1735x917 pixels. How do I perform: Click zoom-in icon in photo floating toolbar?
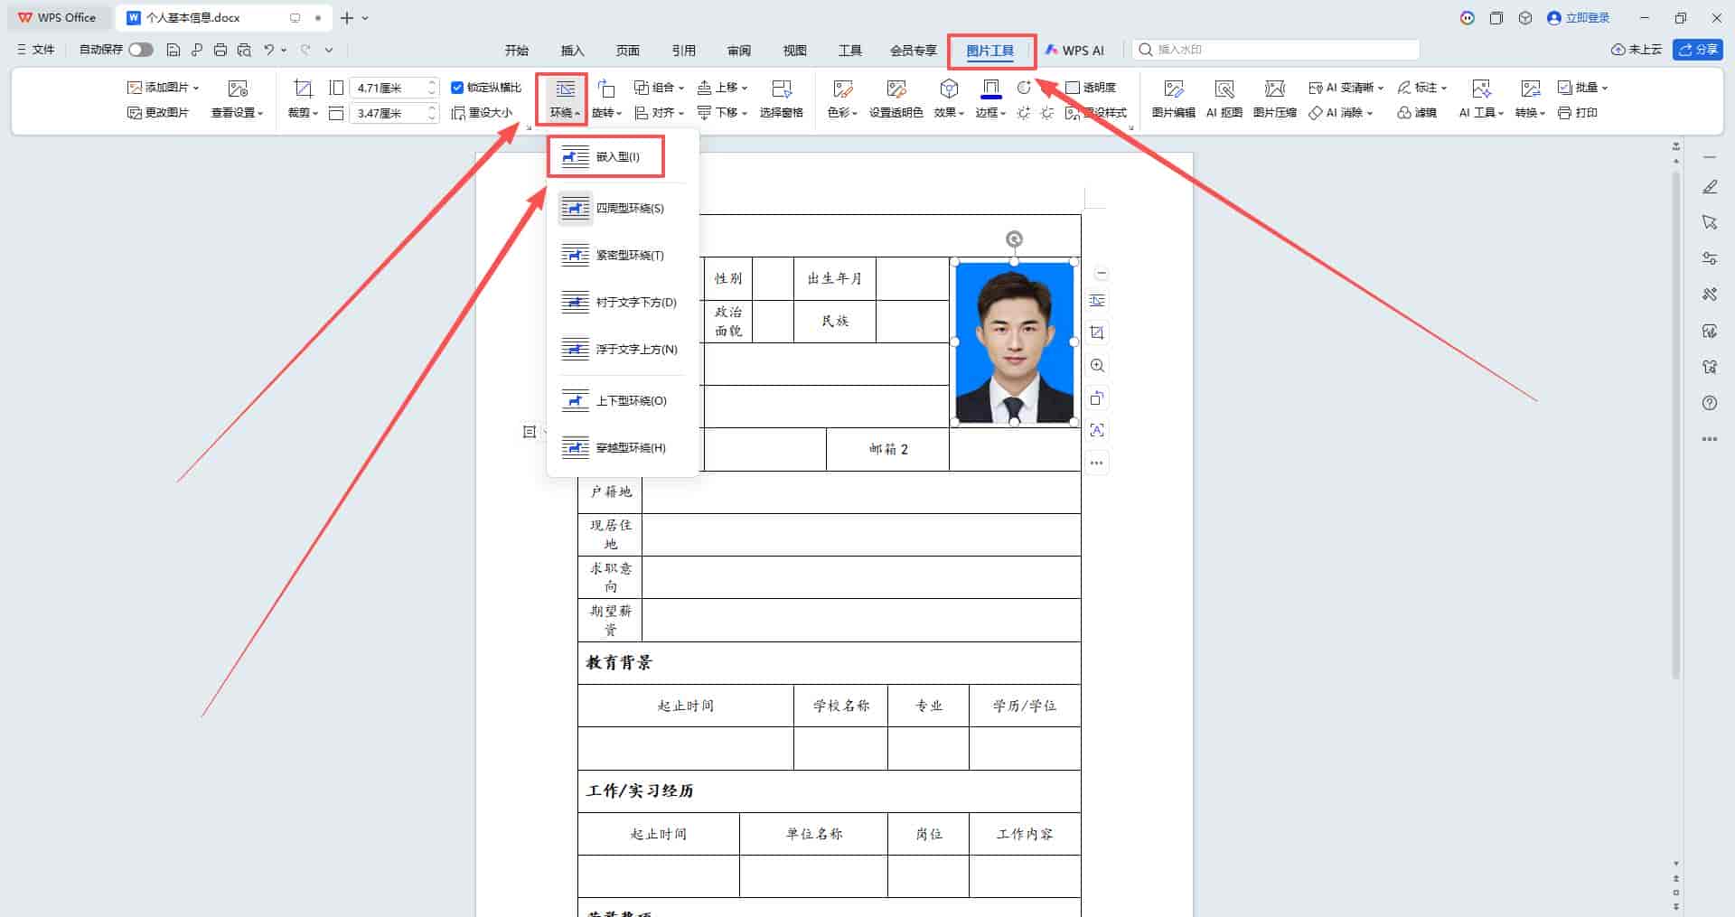(1097, 366)
